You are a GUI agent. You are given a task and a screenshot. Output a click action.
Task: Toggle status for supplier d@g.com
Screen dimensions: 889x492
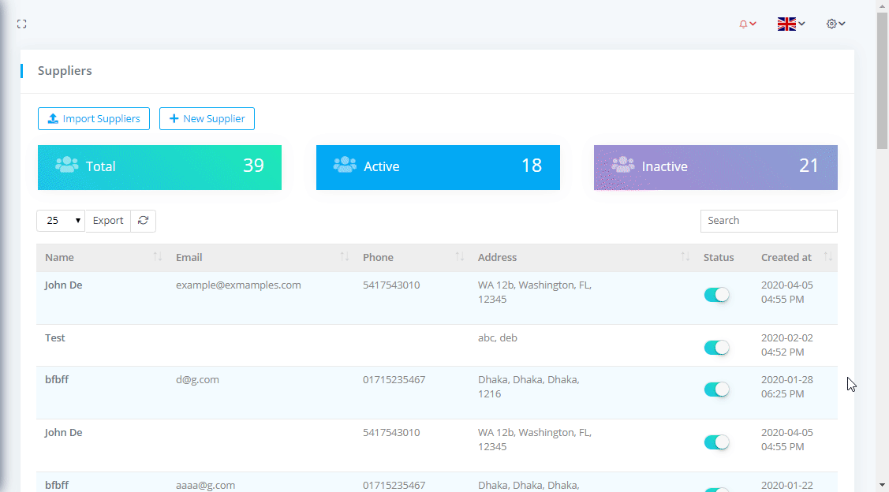(716, 389)
